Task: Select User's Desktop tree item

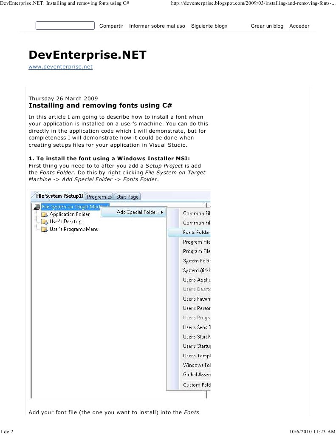Action: pos(65,222)
